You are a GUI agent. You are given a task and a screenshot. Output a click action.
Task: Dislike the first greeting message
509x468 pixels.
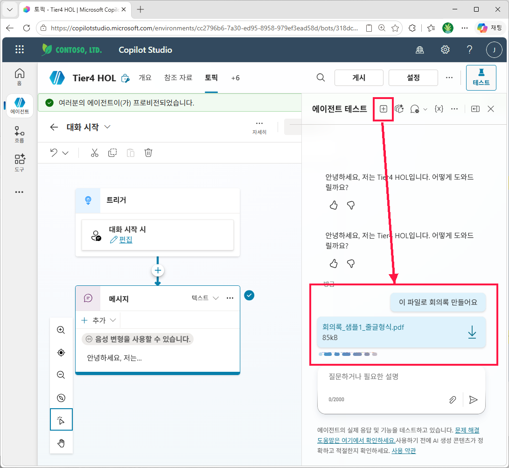click(x=350, y=205)
